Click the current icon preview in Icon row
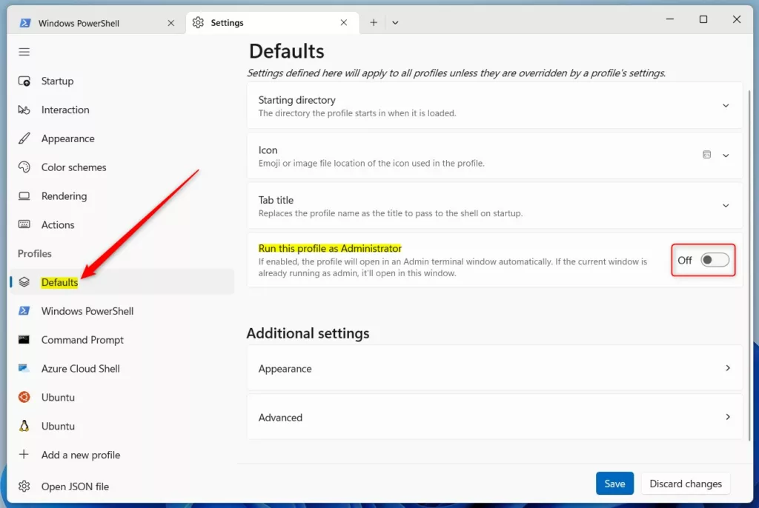This screenshot has height=508, width=759. (x=706, y=155)
